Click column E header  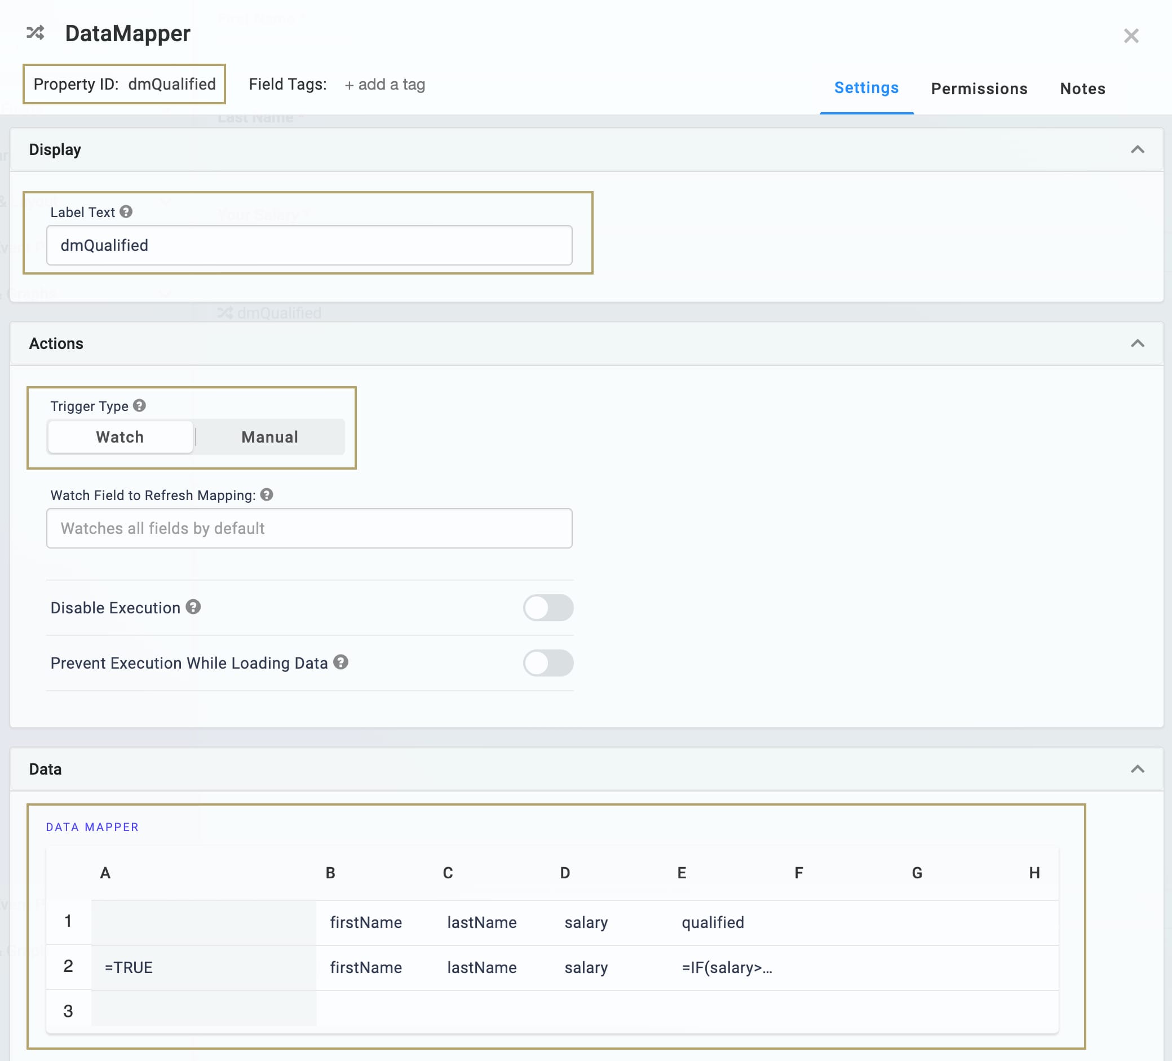coord(682,873)
